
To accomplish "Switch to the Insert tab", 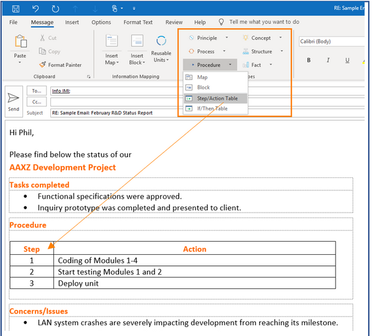I will coord(72,22).
